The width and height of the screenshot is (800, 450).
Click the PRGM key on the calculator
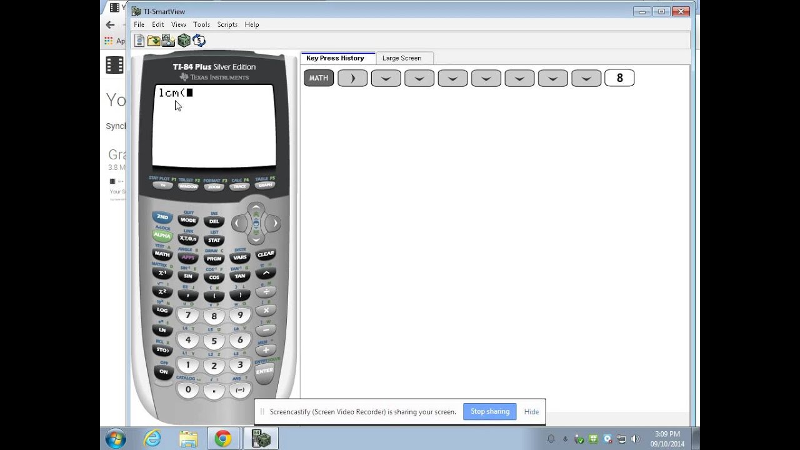(214, 259)
